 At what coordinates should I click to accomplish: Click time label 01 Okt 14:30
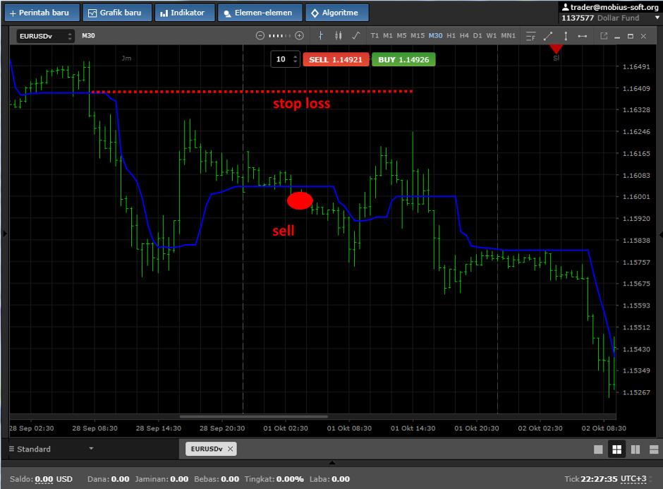[413, 428]
